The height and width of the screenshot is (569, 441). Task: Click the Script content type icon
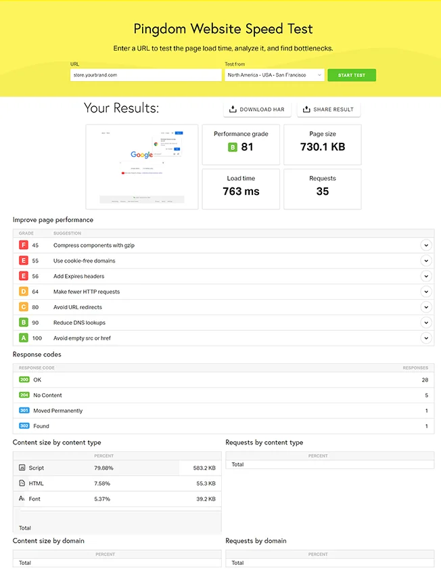coord(22,468)
